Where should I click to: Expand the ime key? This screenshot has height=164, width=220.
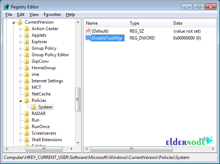(x=20, y=75)
